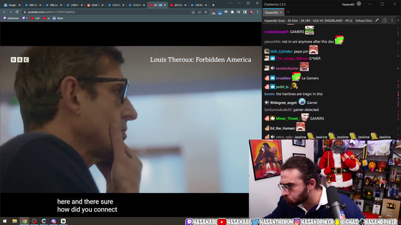Open the Extensions puzzle-piece menu

point(232,12)
